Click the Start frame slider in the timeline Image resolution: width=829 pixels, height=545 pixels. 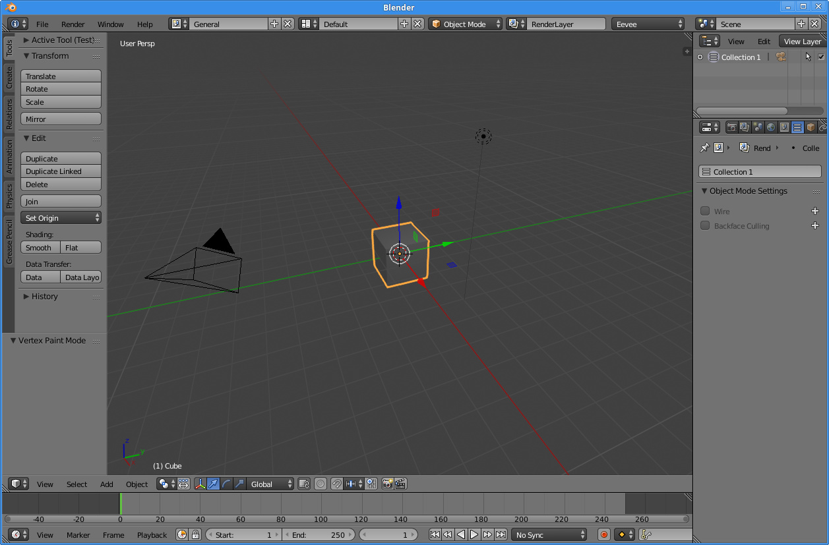click(x=243, y=534)
